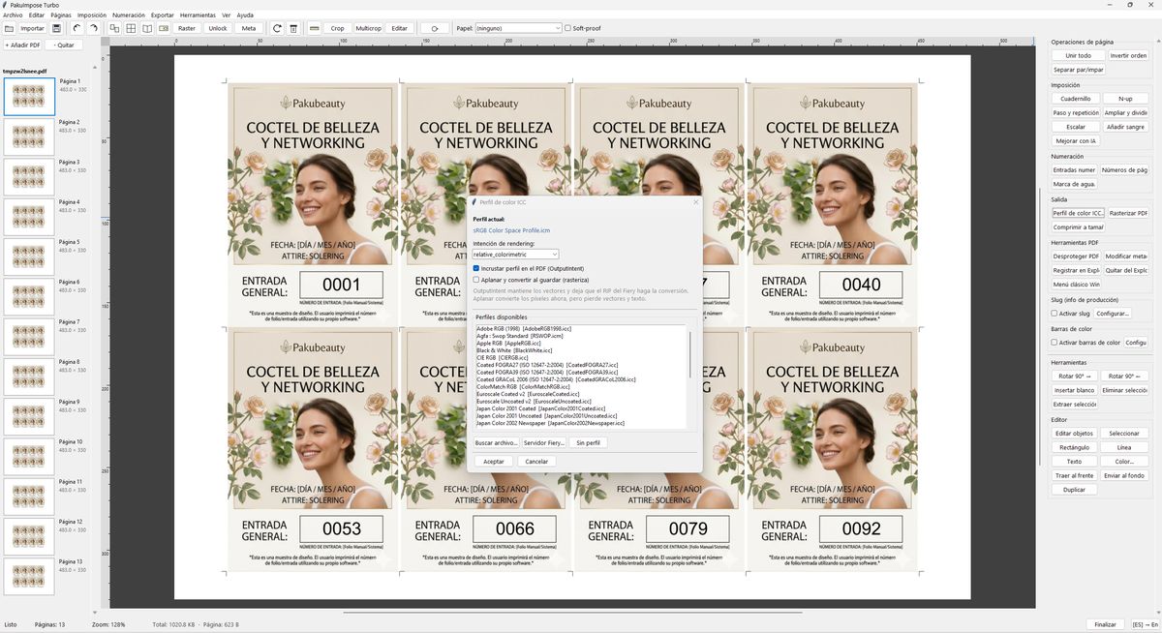1162x633 pixels.
Task: Toggle the Soft-proof checkbox
Action: [567, 28]
